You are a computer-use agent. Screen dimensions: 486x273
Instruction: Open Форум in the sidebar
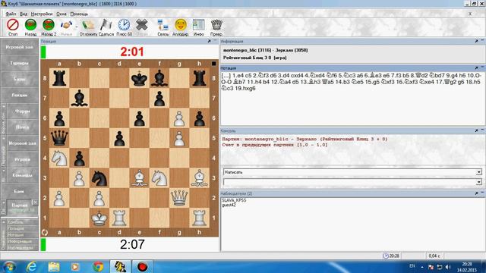coord(22,111)
